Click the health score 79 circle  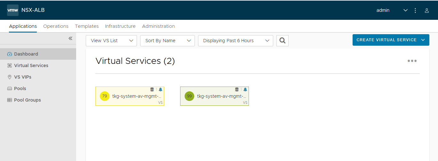105,96
